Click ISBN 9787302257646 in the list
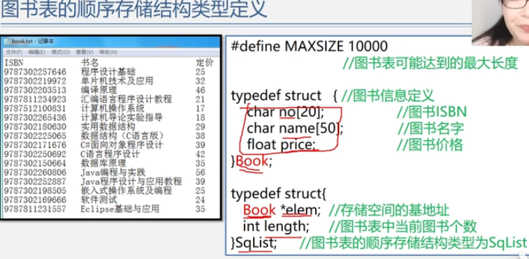The height and width of the screenshot is (259, 529). [35, 72]
